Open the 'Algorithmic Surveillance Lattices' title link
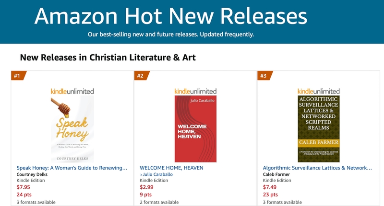Image resolution: width=384 pixels, height=206 pixels. (317, 168)
